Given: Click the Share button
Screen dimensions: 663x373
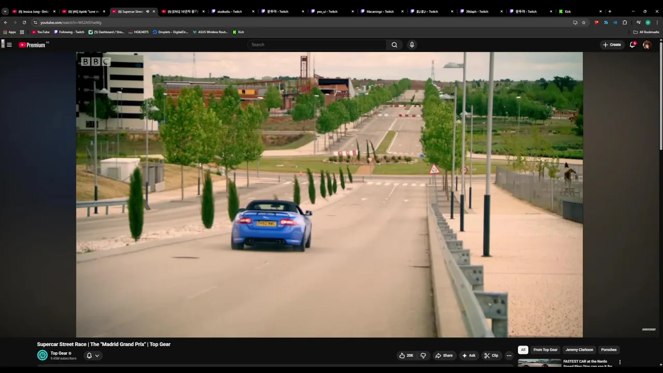Looking at the screenshot, I should (444, 355).
